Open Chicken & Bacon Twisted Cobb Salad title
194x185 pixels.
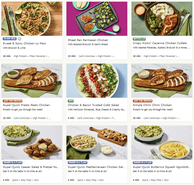[x=93, y=105]
